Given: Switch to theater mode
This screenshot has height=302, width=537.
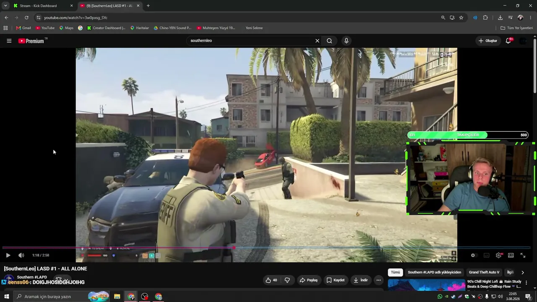Looking at the screenshot, I should click(x=511, y=255).
